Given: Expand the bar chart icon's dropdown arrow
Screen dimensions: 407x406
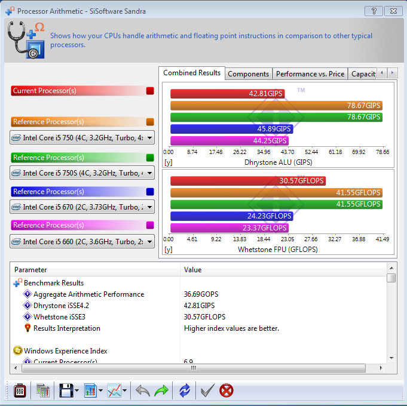Looking at the screenshot, I should click(x=101, y=390).
